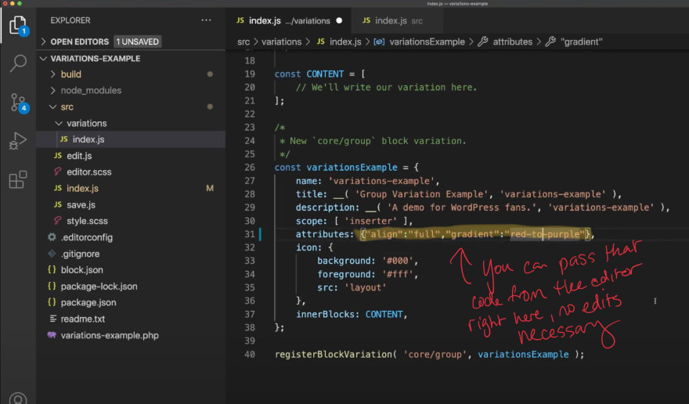Open the Search view icon
The image size is (689, 404).
click(18, 63)
